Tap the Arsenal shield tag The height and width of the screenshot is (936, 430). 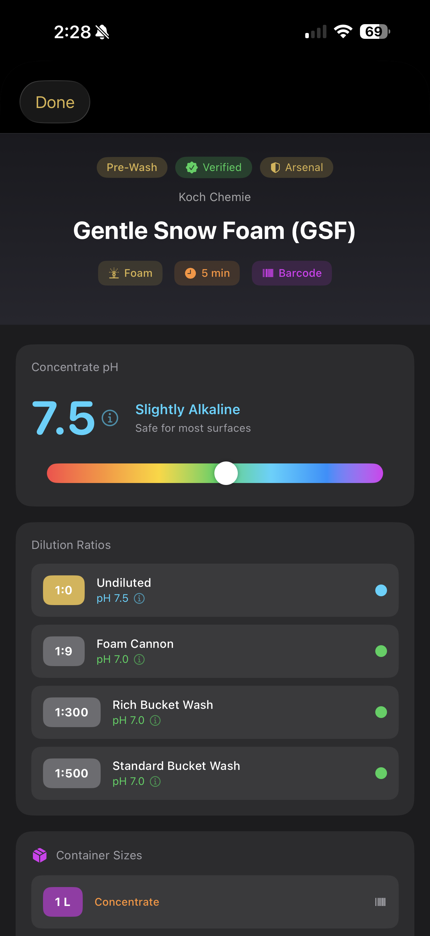[x=296, y=167]
